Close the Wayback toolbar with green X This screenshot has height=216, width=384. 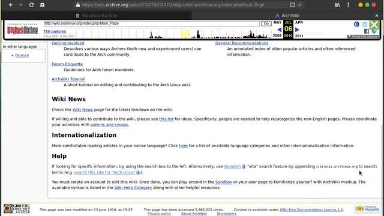(x=374, y=25)
